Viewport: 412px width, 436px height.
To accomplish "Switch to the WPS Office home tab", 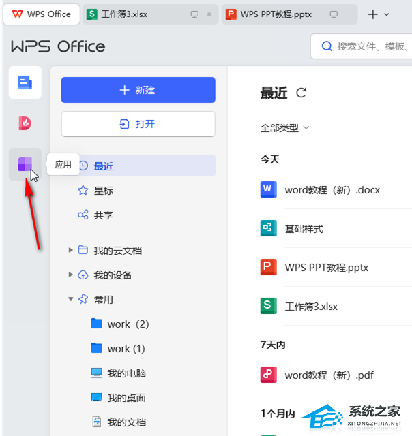I will point(42,14).
